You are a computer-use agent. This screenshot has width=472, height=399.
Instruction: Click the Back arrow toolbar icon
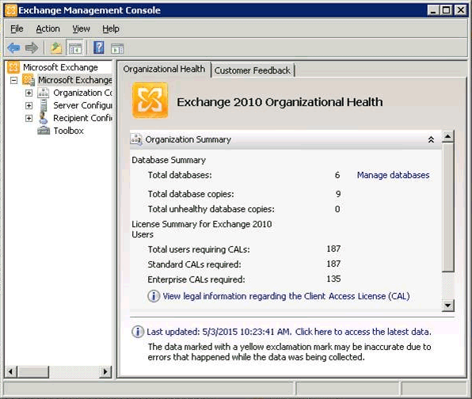13,47
